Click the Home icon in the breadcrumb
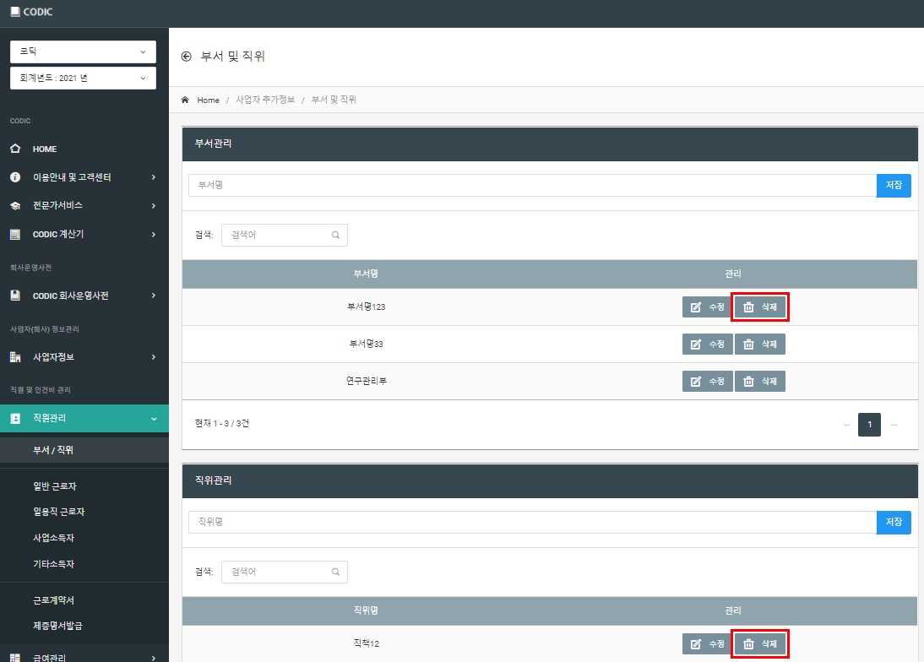This screenshot has width=924, height=662. (185, 100)
